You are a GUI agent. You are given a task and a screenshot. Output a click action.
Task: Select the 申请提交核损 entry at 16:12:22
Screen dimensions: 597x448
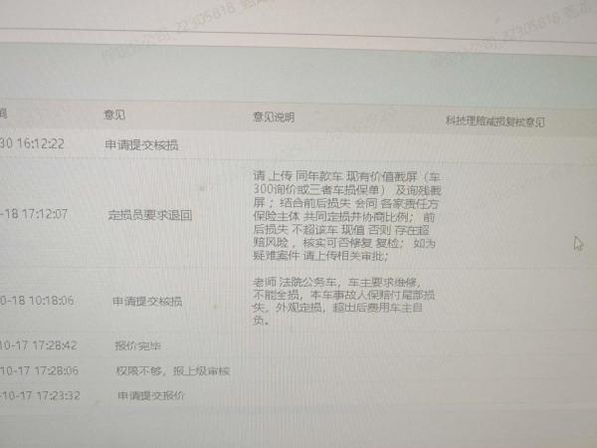(x=142, y=144)
